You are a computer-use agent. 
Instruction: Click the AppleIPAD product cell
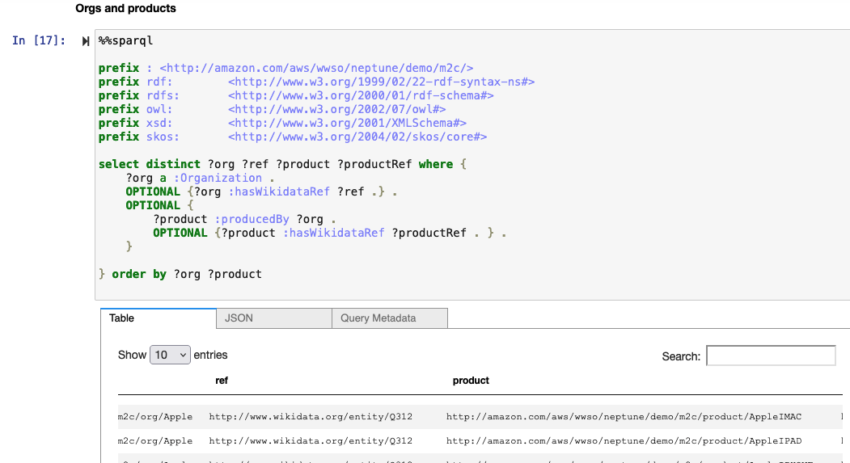[624, 441]
